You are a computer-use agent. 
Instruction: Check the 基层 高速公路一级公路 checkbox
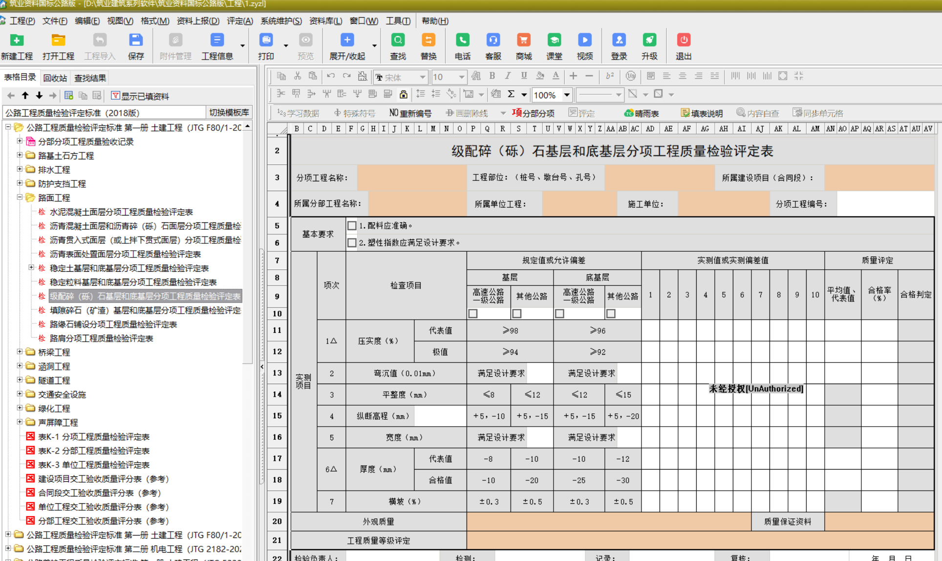(x=473, y=313)
